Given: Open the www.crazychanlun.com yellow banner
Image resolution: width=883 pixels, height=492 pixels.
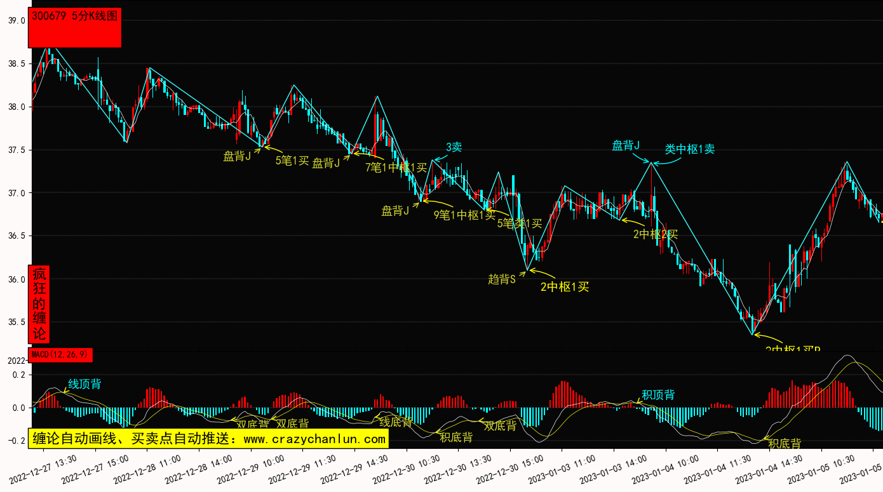Looking at the screenshot, I should point(208,439).
